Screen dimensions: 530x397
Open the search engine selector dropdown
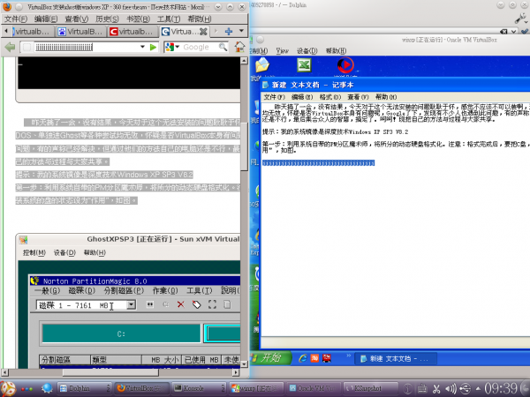click(x=178, y=47)
